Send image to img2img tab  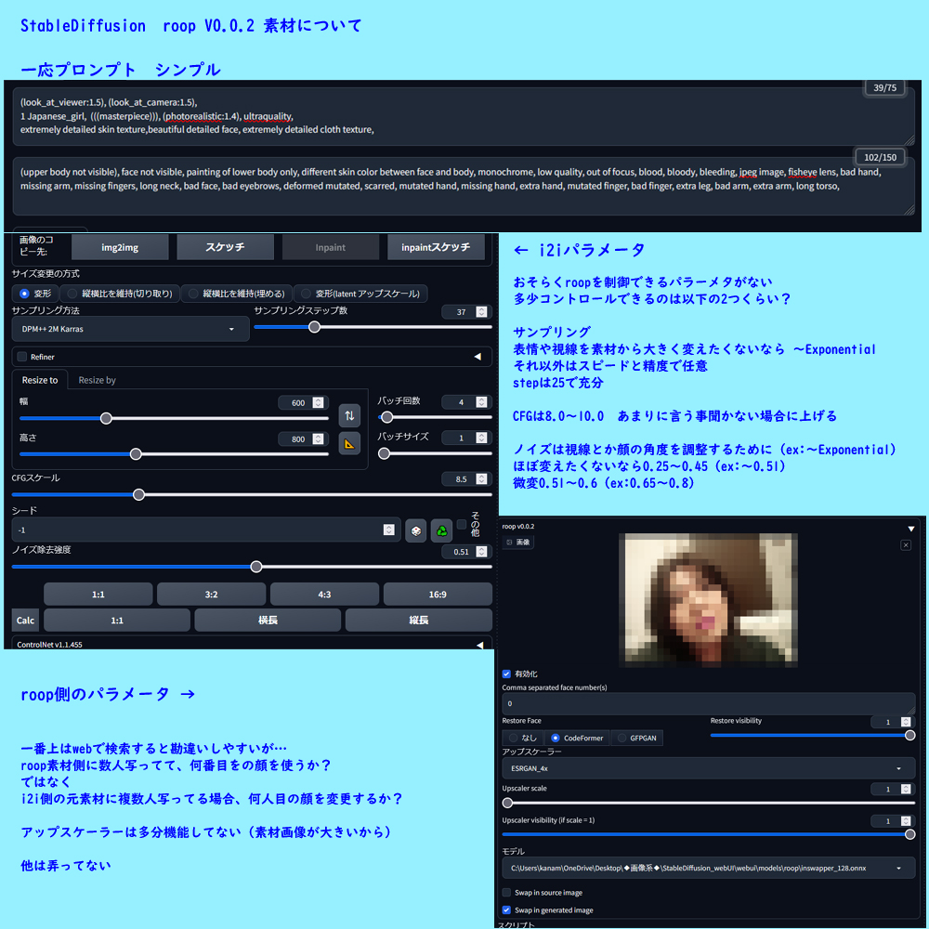click(120, 247)
